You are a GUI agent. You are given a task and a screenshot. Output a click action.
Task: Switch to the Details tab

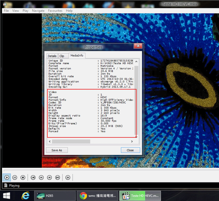point(52,56)
